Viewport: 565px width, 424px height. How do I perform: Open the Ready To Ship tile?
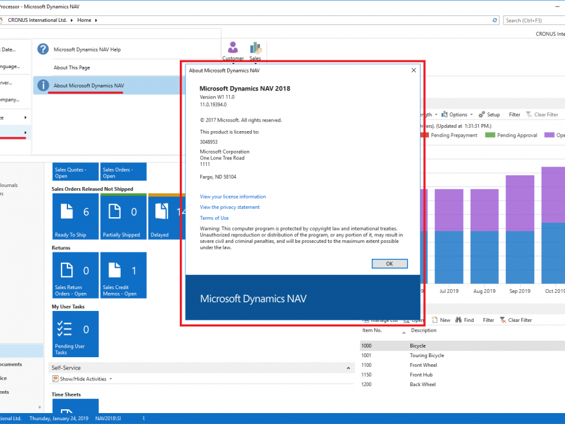(75, 216)
